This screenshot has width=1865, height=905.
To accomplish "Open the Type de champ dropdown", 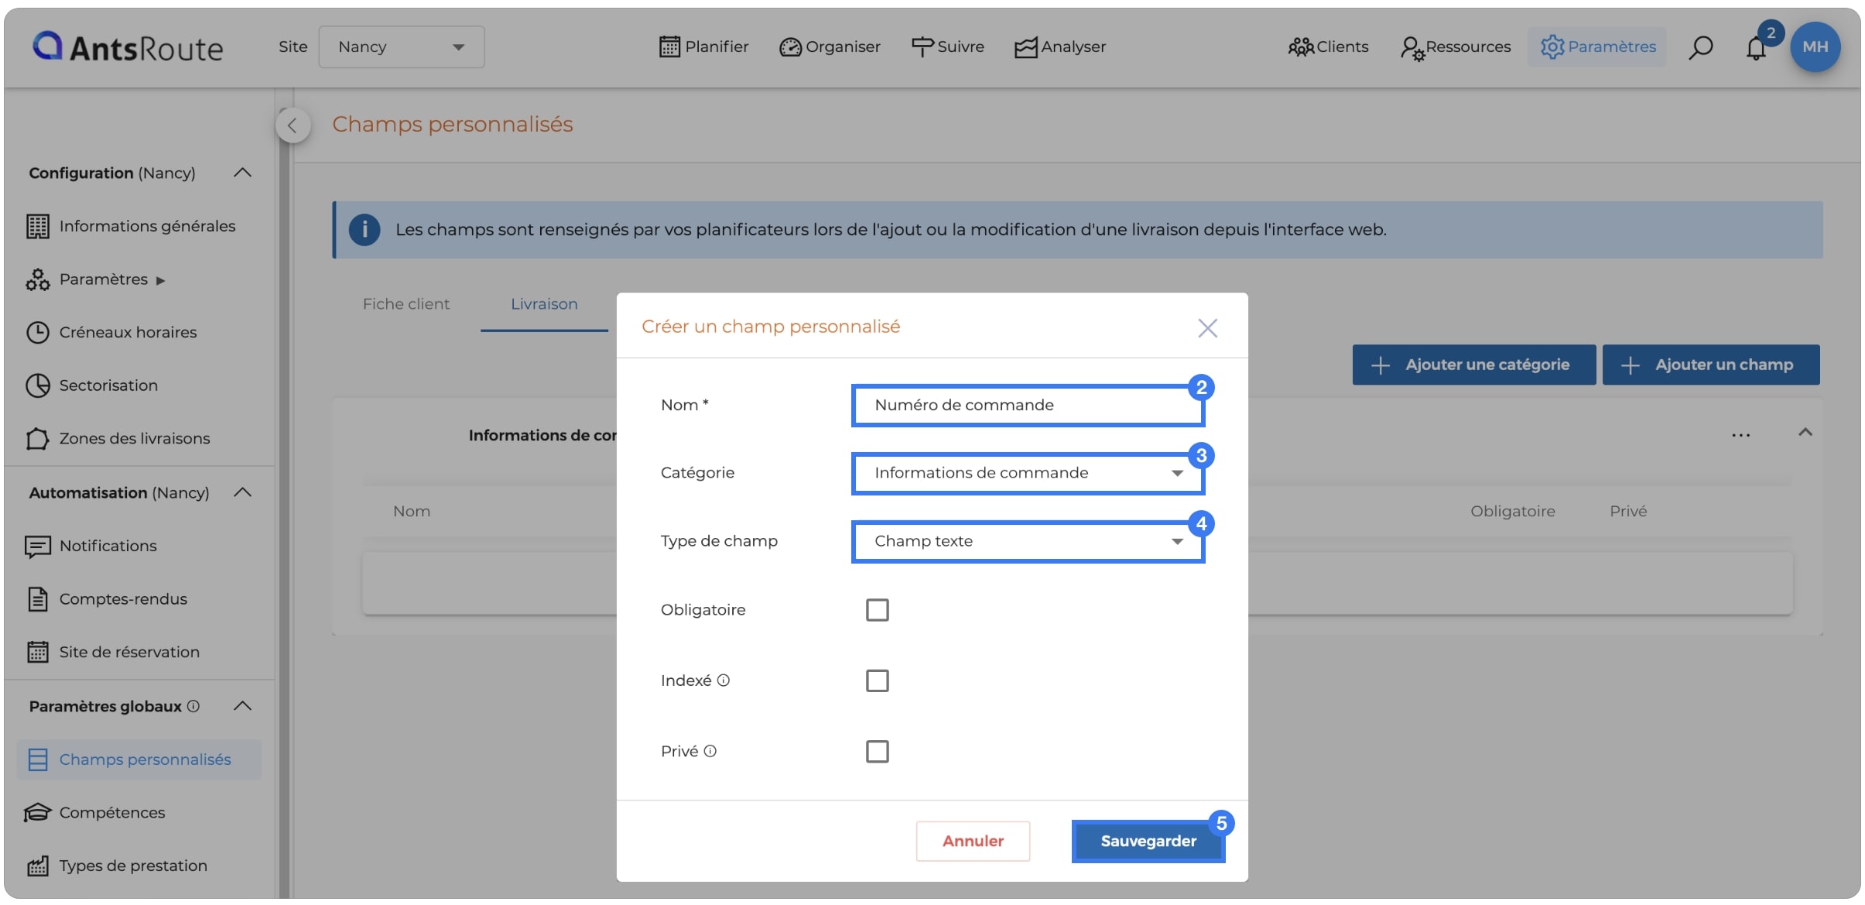I will tap(1028, 541).
